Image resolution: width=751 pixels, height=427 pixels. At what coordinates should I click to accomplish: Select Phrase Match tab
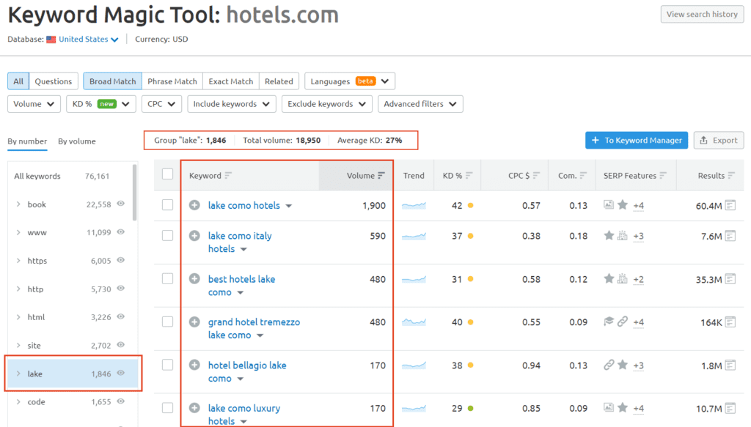[172, 81]
